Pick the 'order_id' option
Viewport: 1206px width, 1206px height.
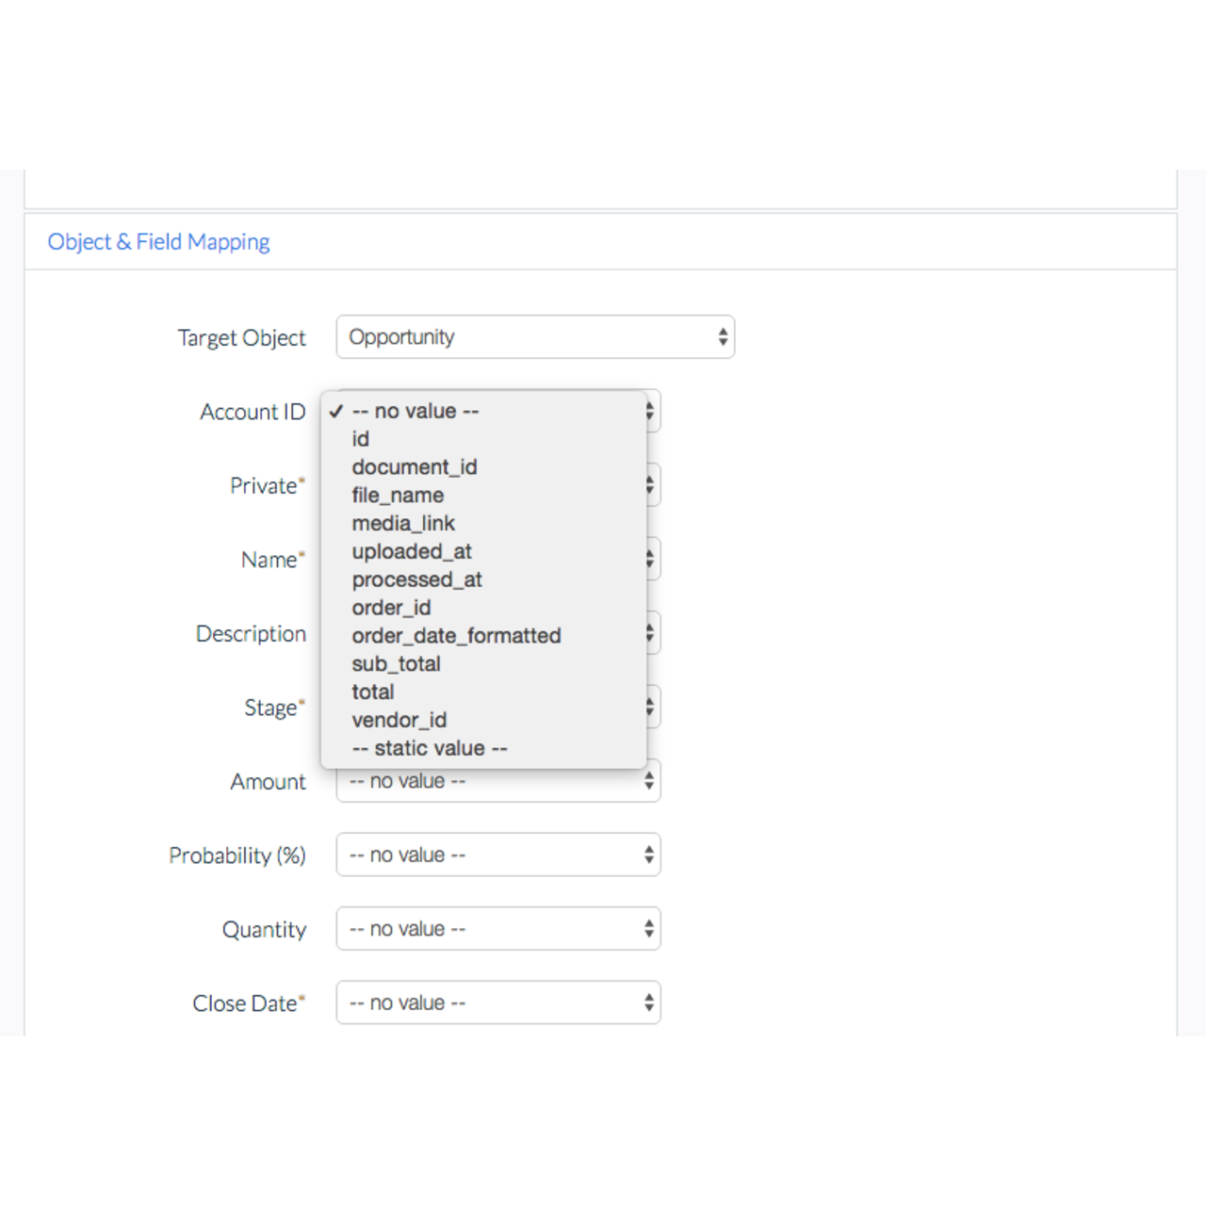[x=391, y=608]
